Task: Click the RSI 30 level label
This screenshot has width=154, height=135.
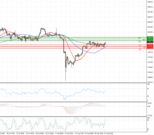Action: pyautogui.click(x=148, y=96)
